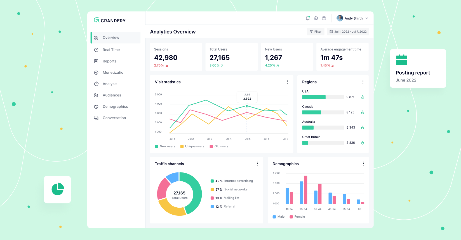Click the floating green pie chart icon
Viewport: 461px width, 240px height.
(x=58, y=189)
